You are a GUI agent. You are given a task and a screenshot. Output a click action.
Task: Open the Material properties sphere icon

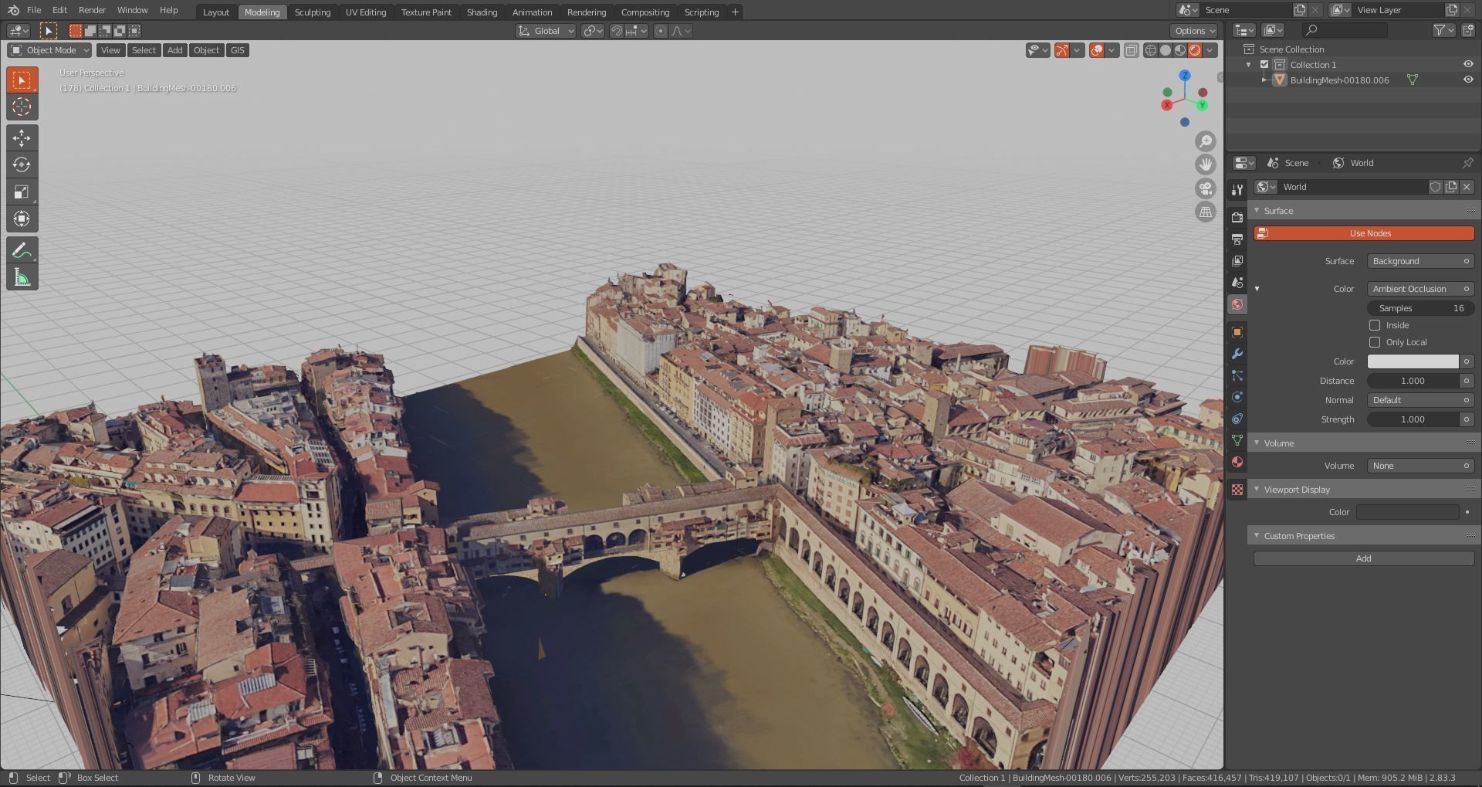pos(1237,462)
